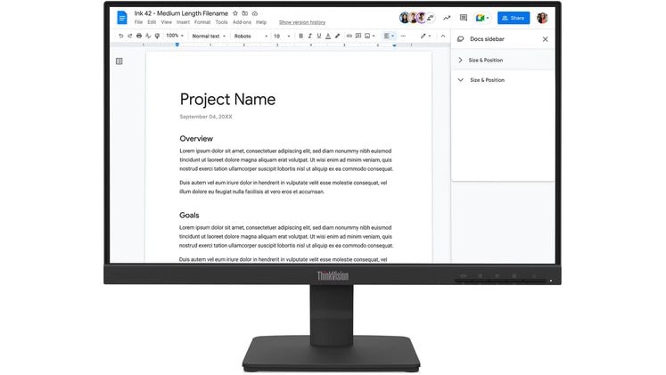Open the 100% zoom dropdown
The image size is (666, 375).
(x=174, y=37)
